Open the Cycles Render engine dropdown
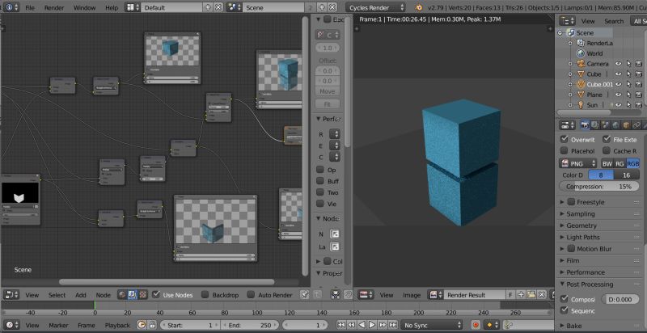This screenshot has height=333, width=647. pos(375,7)
